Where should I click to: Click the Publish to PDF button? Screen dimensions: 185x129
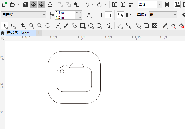point(131,4)
